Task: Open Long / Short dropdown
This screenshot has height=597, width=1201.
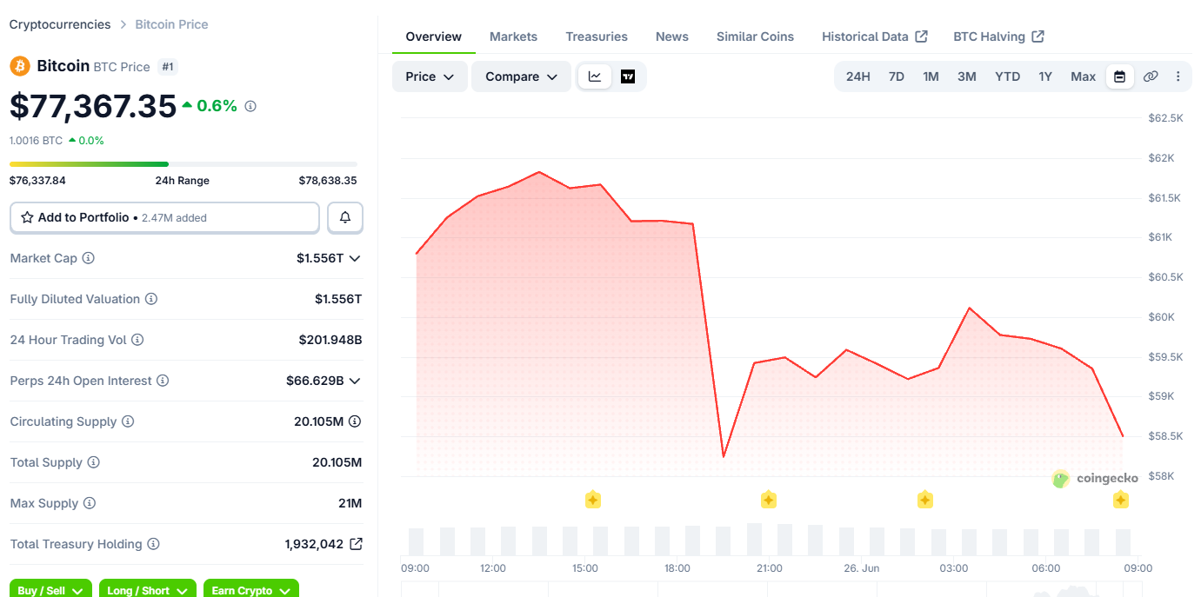Action: tap(147, 588)
